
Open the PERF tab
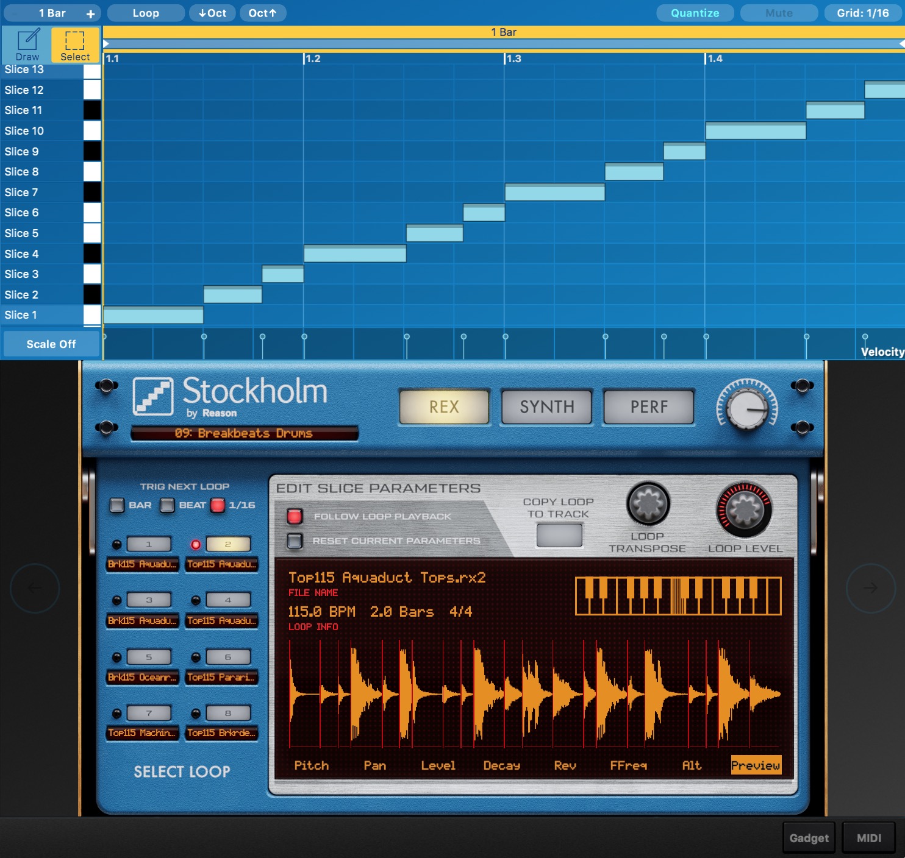coord(648,406)
